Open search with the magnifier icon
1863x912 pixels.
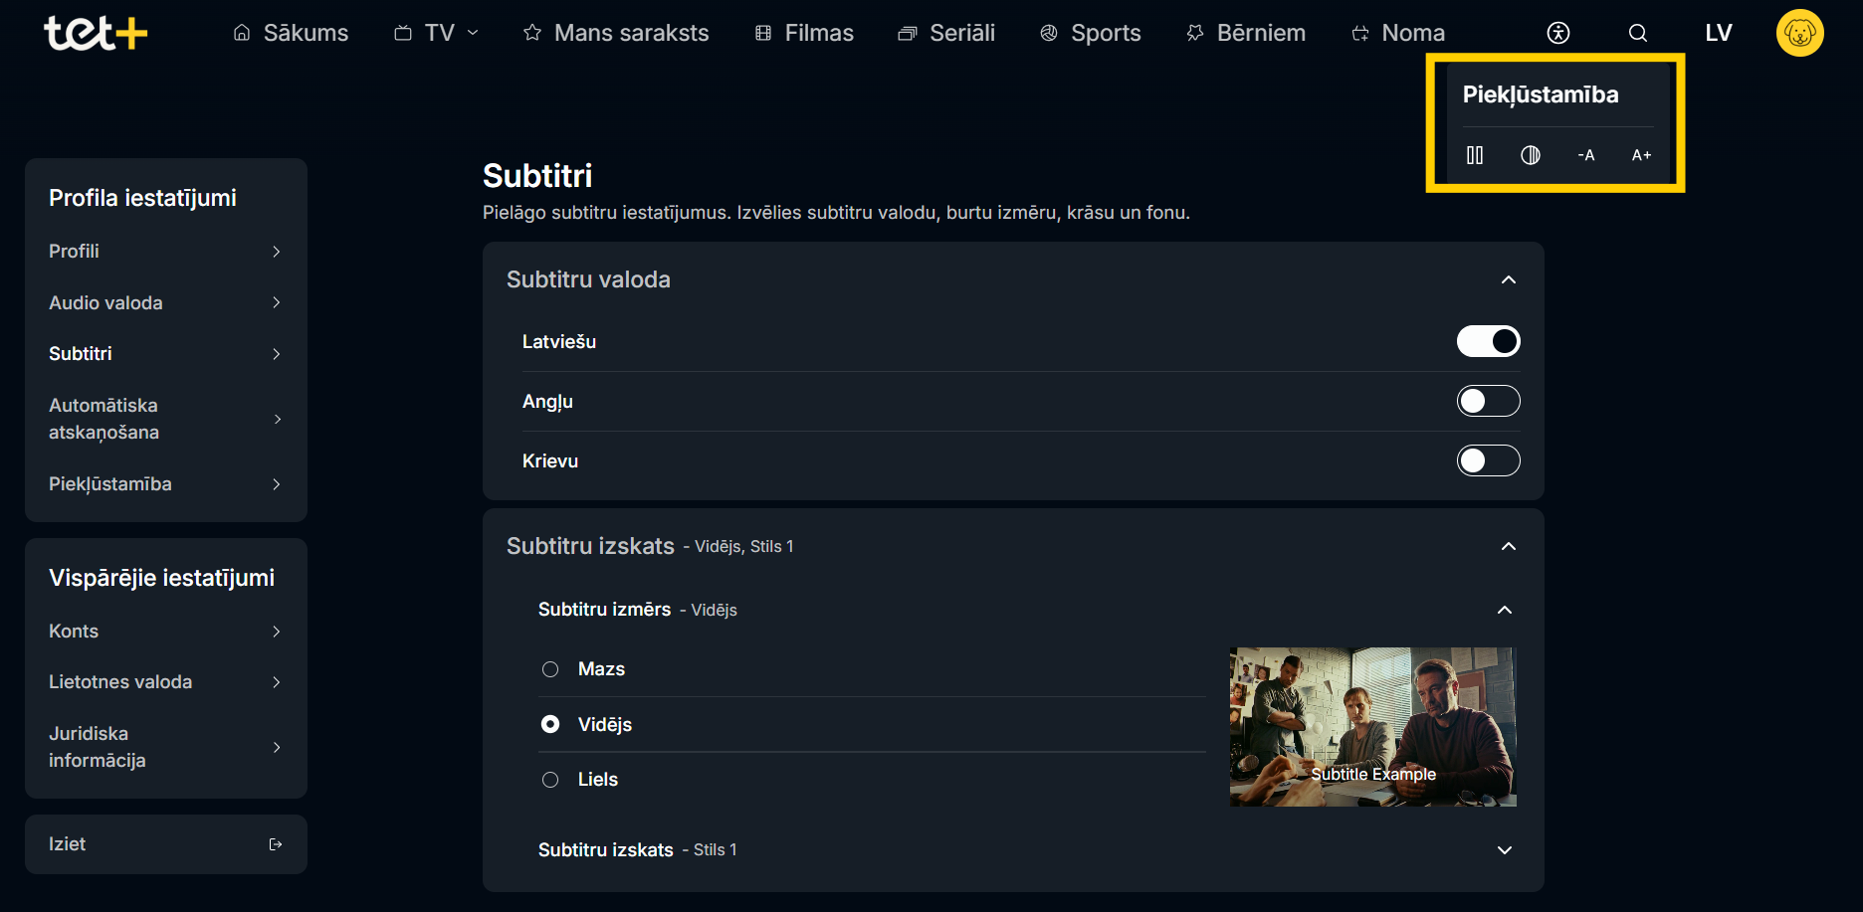pos(1638,33)
